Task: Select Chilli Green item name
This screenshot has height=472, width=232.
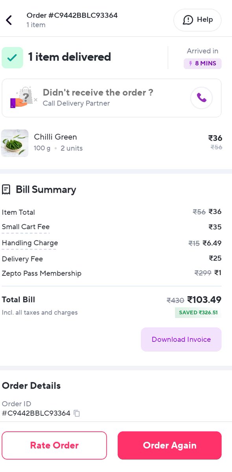Action: tap(55, 137)
